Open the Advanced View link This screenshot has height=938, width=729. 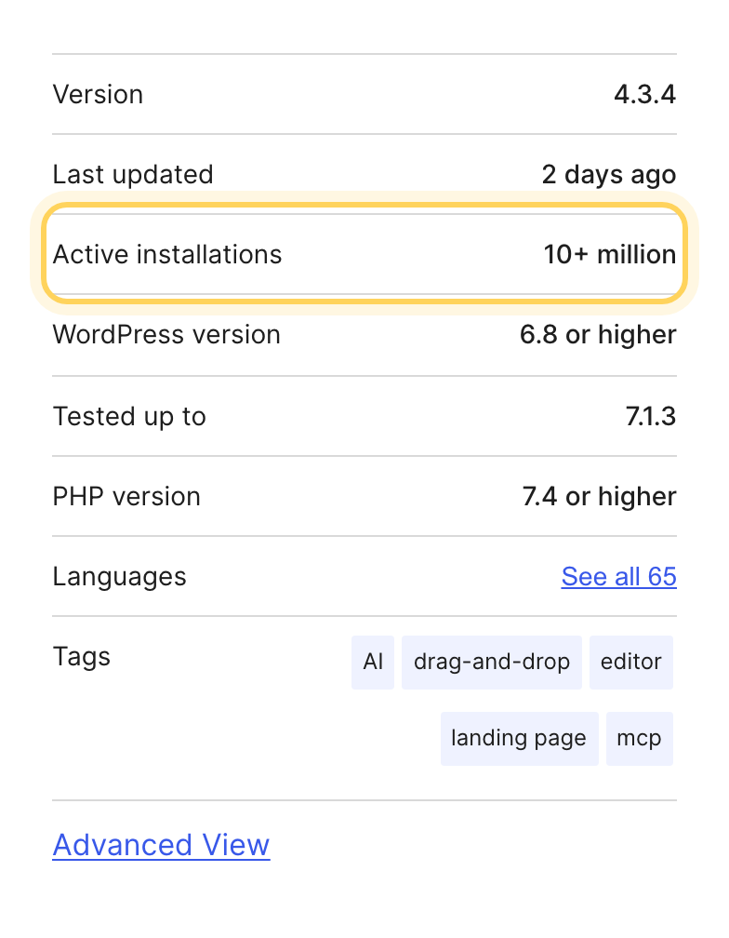click(x=162, y=845)
